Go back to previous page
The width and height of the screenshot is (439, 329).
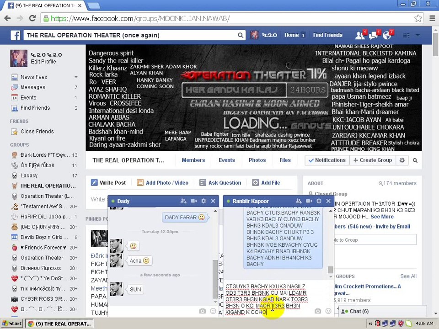point(8,18)
